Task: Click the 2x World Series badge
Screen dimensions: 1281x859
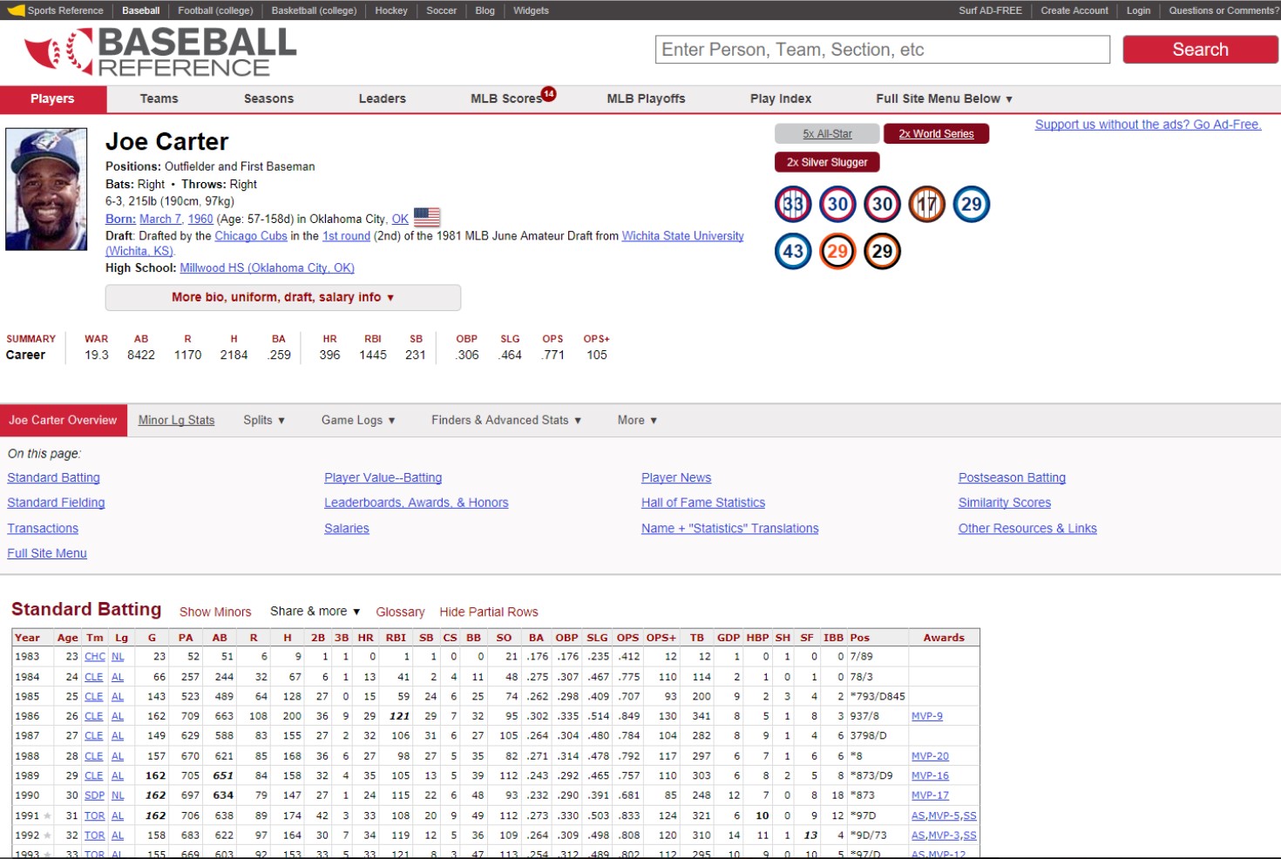Action: click(936, 133)
